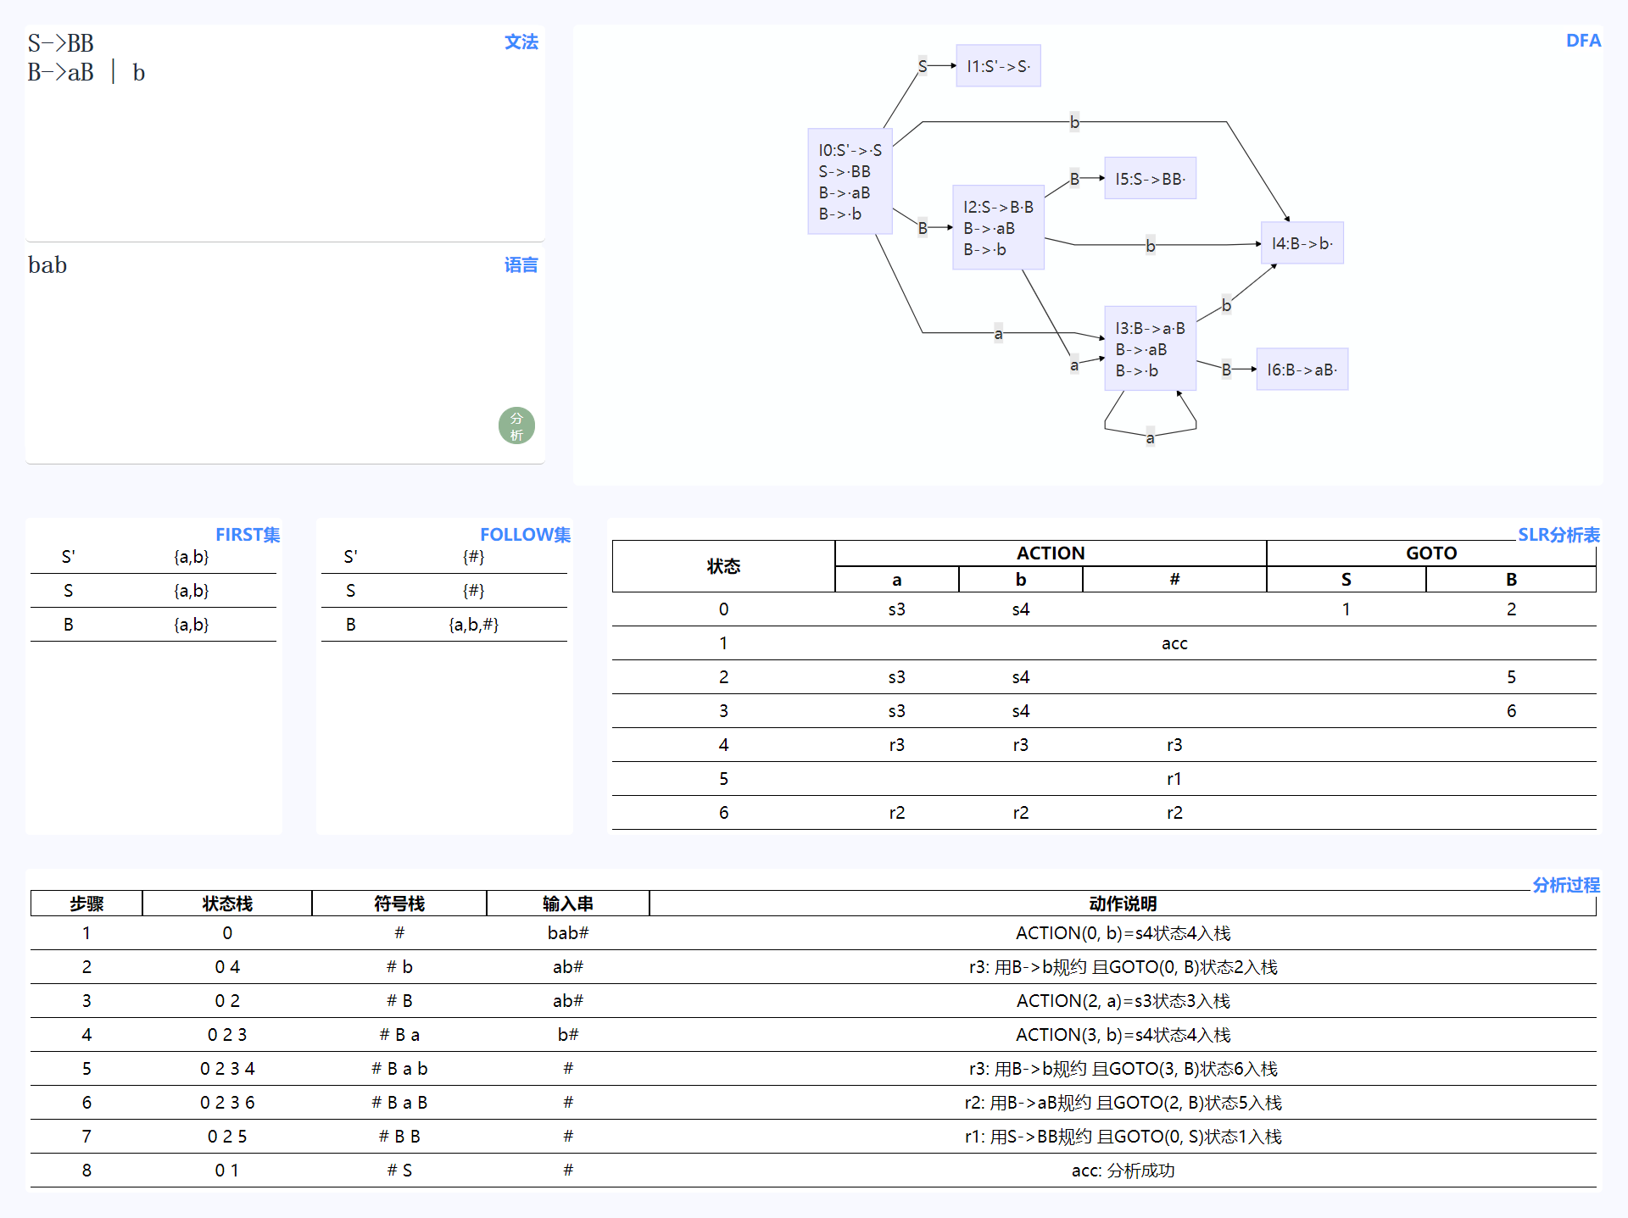Click the self-loop edge label a below I3

tap(1150, 438)
